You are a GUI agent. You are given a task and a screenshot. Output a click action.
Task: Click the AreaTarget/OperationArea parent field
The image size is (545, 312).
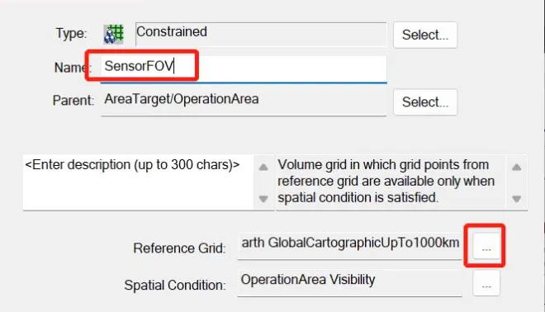coord(244,102)
